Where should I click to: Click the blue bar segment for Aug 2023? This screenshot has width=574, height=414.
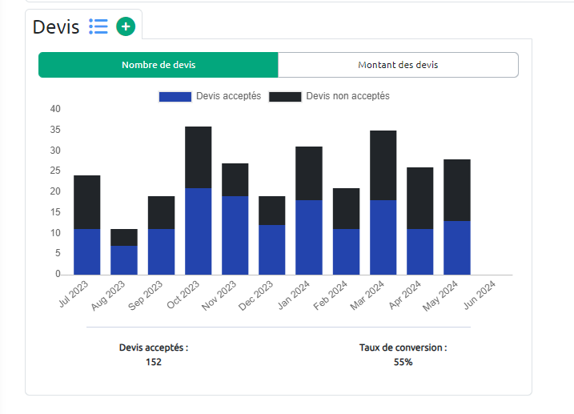[124, 259]
